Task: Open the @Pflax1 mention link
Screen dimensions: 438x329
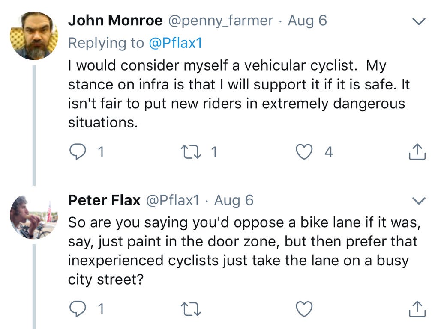Action: [x=175, y=43]
